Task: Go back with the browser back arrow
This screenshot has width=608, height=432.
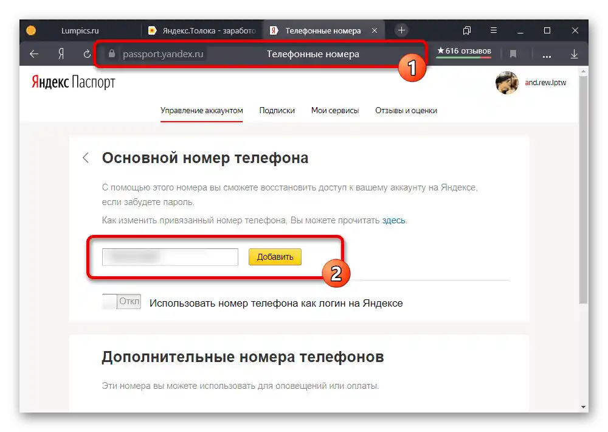Action: tap(34, 54)
